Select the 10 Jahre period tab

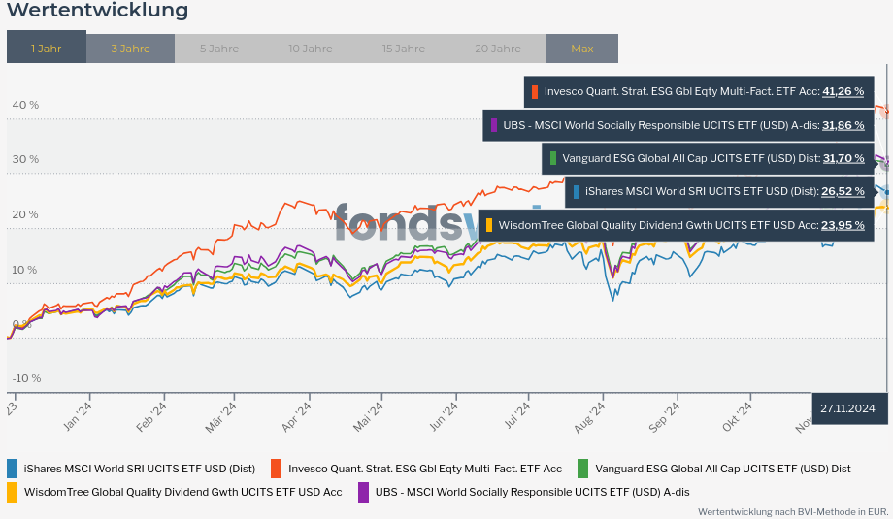point(311,49)
